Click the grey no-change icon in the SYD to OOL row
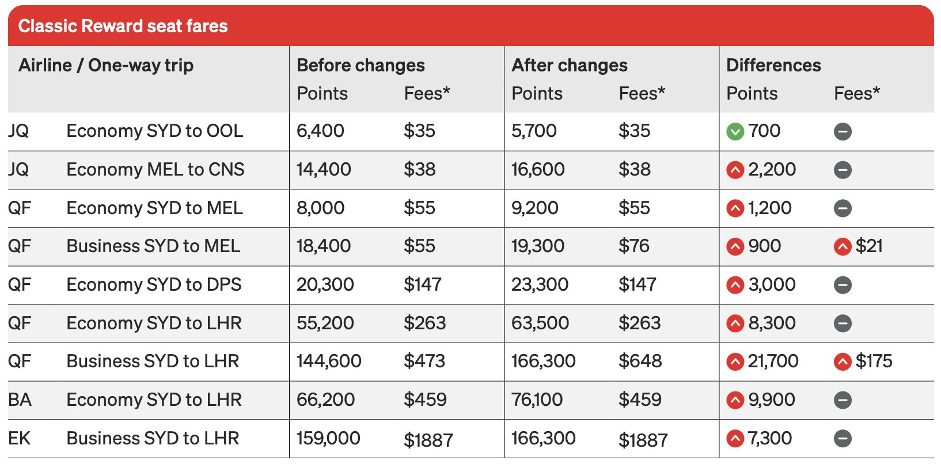Viewport: 941px width, 464px height. coord(843,132)
